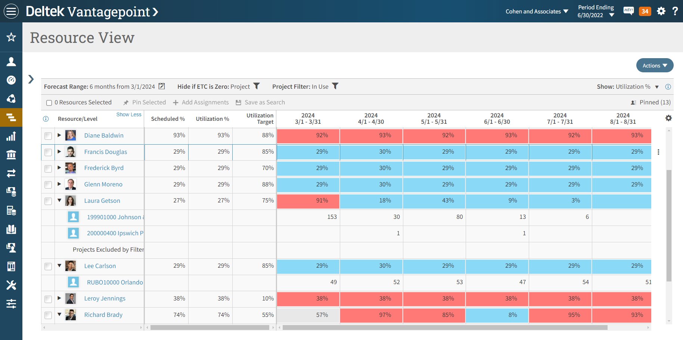Click the Show Less link
Screen dimensions: 683x340
(x=128, y=114)
